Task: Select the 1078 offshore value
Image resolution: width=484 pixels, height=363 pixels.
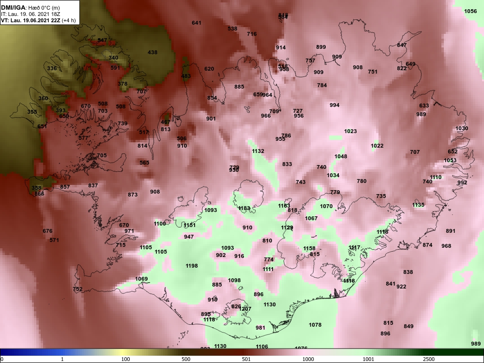Action: click(315, 325)
